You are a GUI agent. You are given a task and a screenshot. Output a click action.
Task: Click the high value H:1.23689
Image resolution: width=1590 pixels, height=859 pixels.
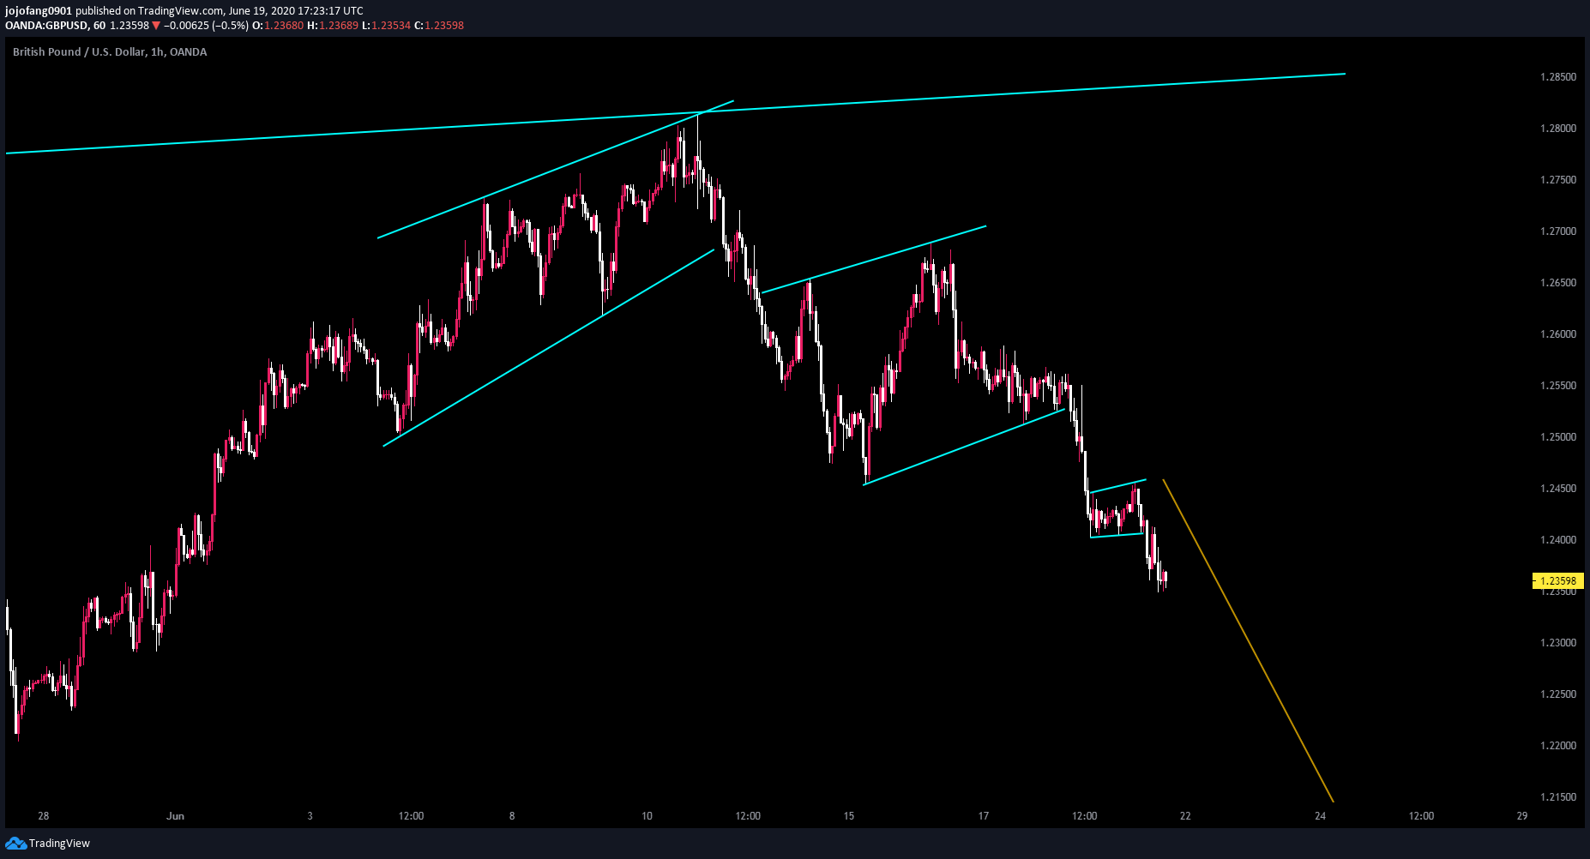coord(333,26)
